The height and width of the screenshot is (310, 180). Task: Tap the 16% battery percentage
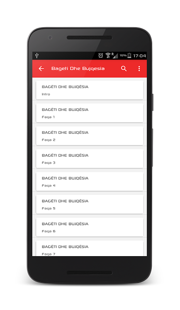pyautogui.click(x=123, y=55)
